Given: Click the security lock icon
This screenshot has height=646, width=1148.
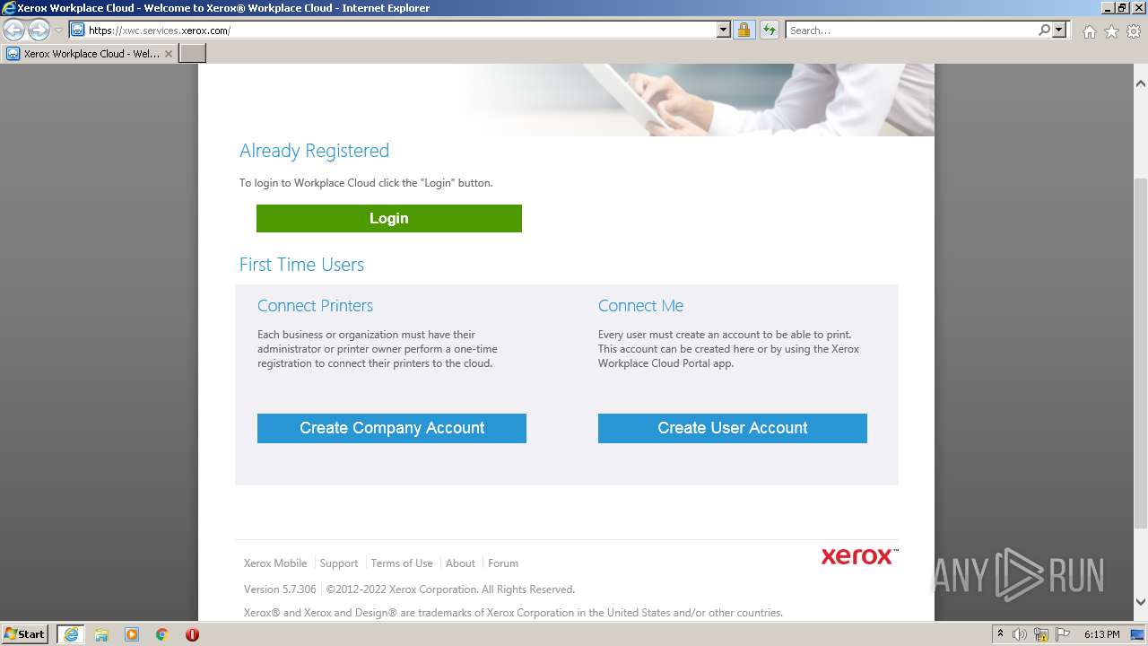Looking at the screenshot, I should pyautogui.click(x=744, y=30).
